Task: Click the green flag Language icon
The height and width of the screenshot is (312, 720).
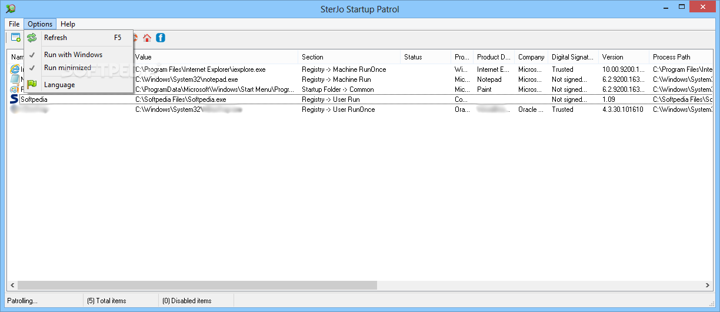Action: pyautogui.click(x=32, y=85)
